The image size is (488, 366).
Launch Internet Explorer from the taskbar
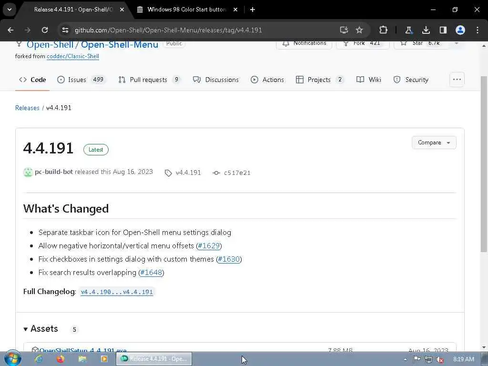(39, 359)
